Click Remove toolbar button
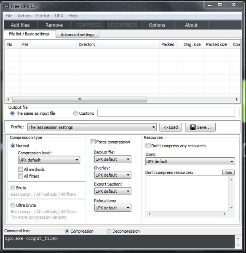This screenshot has height=253, width=246. pos(54,25)
